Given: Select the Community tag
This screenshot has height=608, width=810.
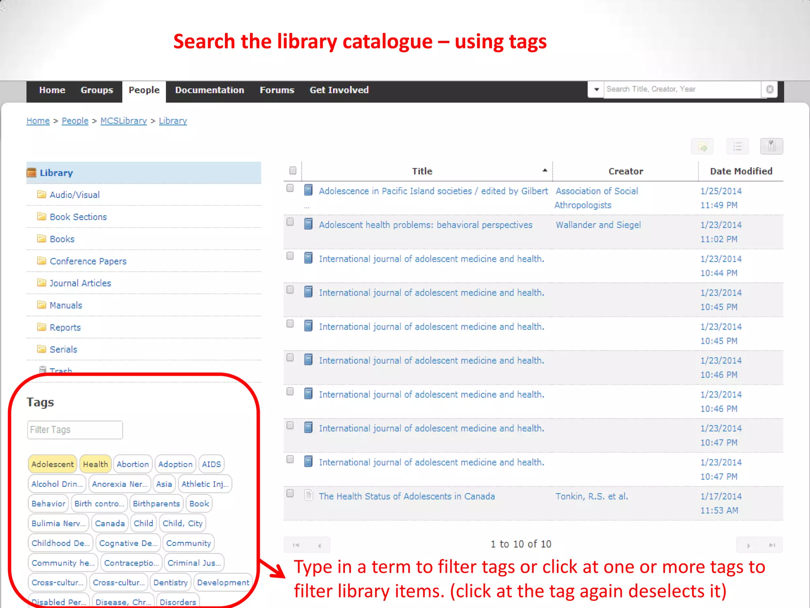Looking at the screenshot, I should point(189,543).
